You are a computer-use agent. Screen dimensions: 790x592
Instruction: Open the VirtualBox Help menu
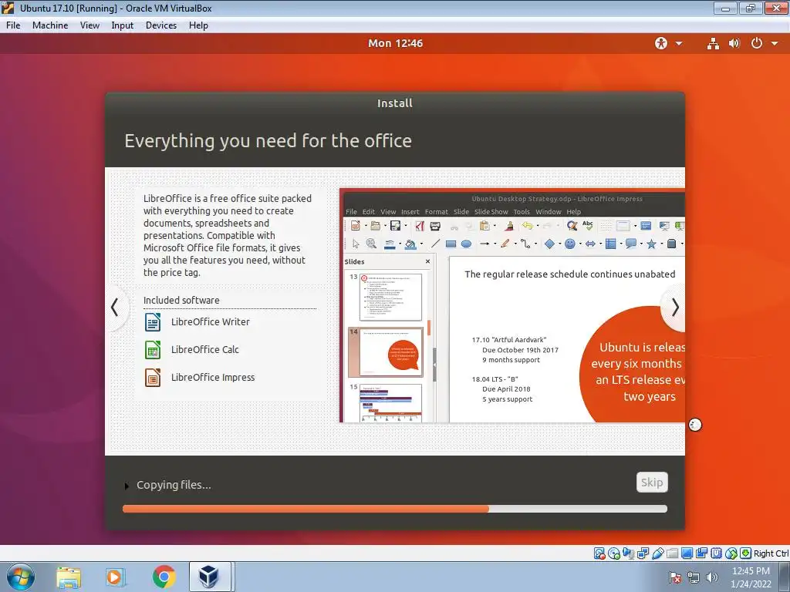pyautogui.click(x=198, y=25)
